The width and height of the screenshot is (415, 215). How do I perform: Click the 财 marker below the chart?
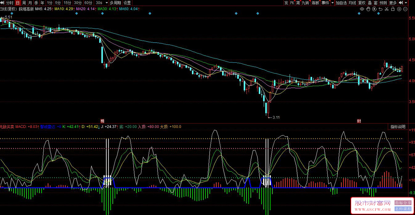click(359, 121)
